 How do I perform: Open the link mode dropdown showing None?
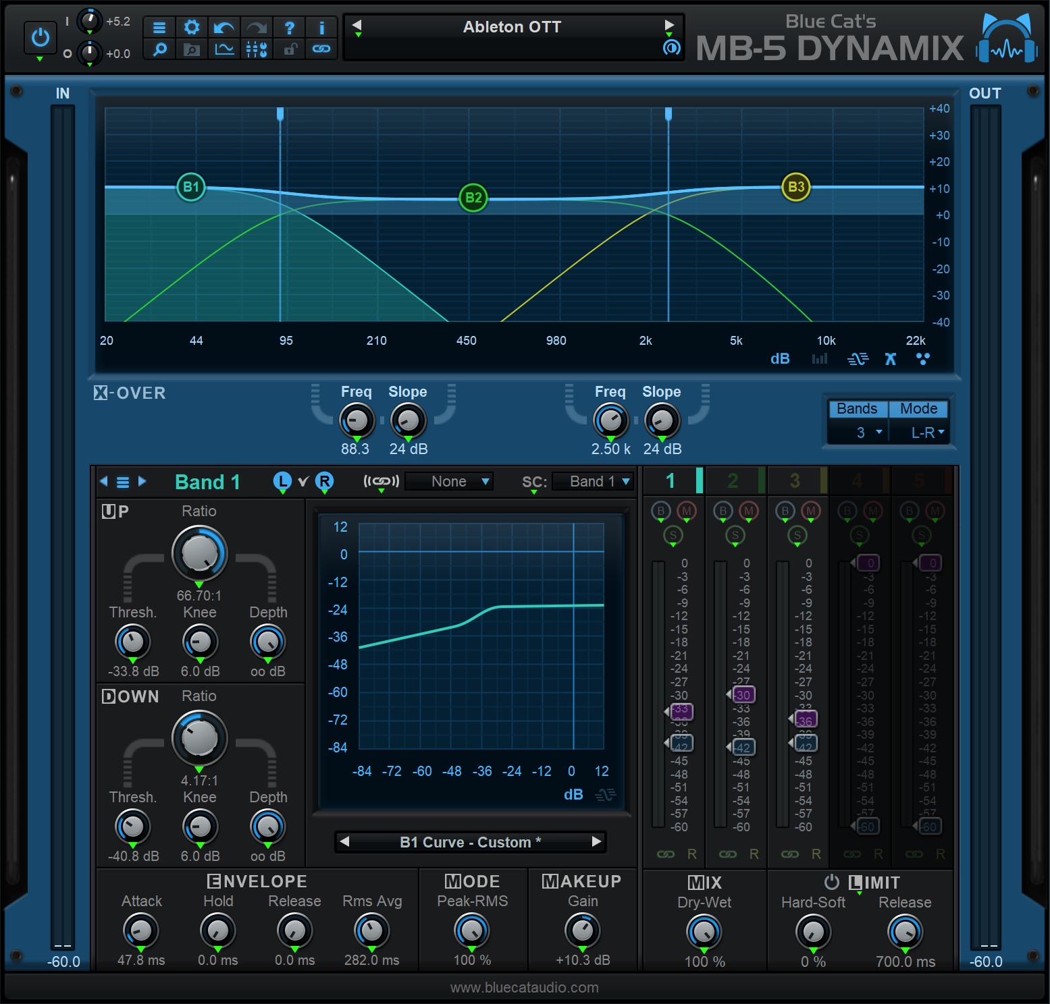point(449,481)
